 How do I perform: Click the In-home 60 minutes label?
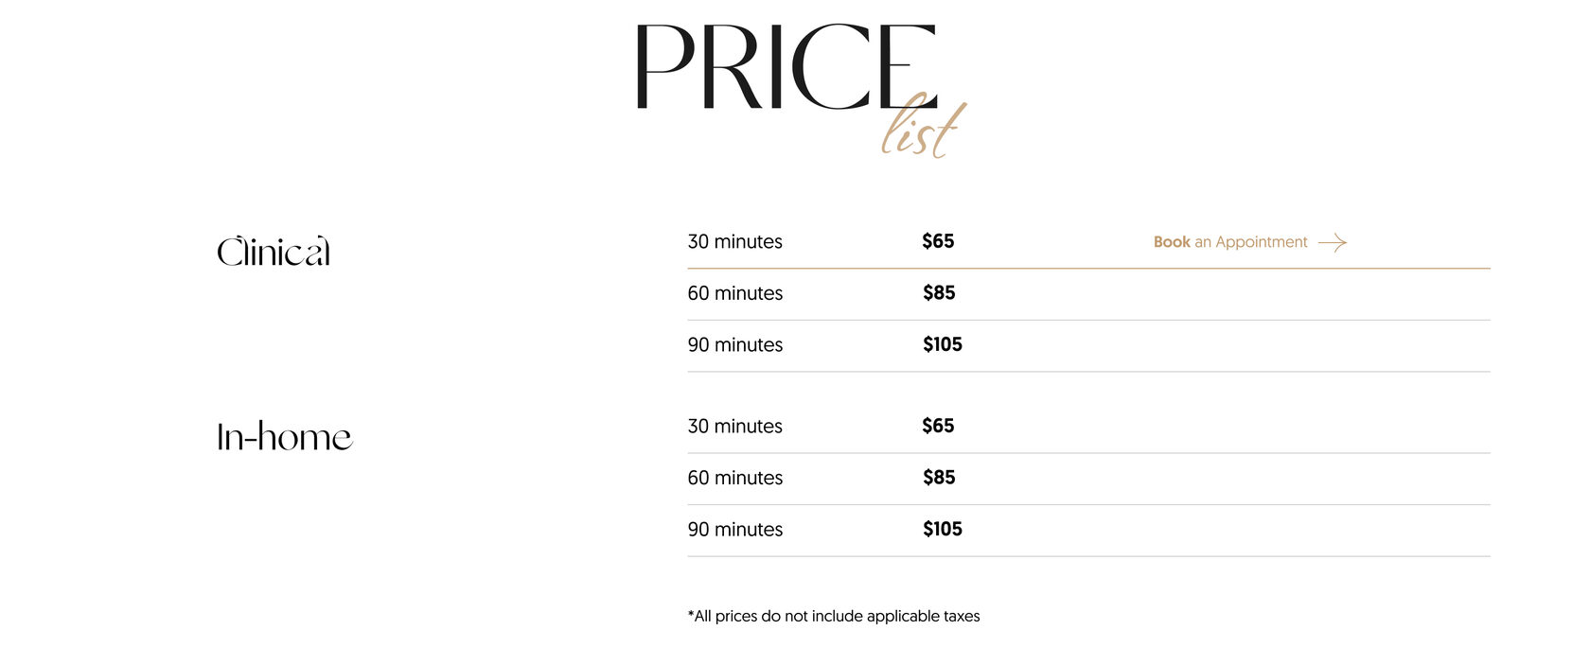point(734,478)
